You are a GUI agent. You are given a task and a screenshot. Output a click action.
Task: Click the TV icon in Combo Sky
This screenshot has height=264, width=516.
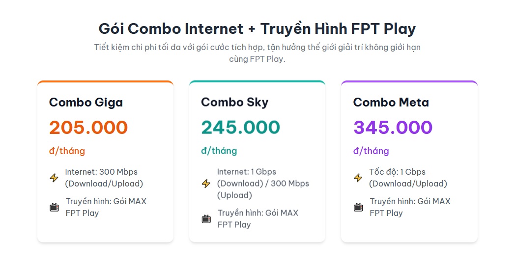point(206,219)
